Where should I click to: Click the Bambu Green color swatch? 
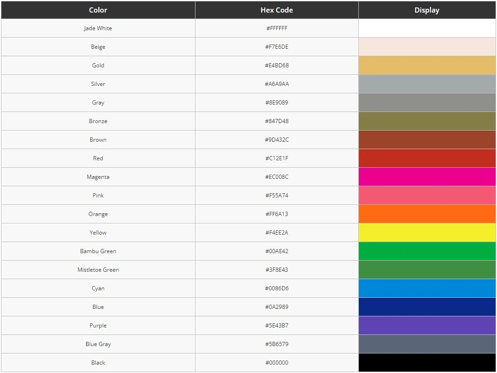coord(427,251)
